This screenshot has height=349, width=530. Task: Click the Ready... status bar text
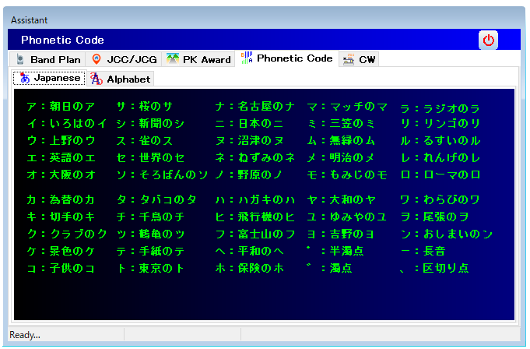pyautogui.click(x=25, y=335)
